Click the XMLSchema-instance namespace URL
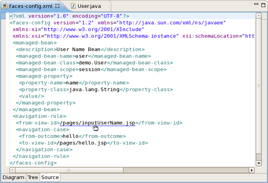 [x=111, y=36]
